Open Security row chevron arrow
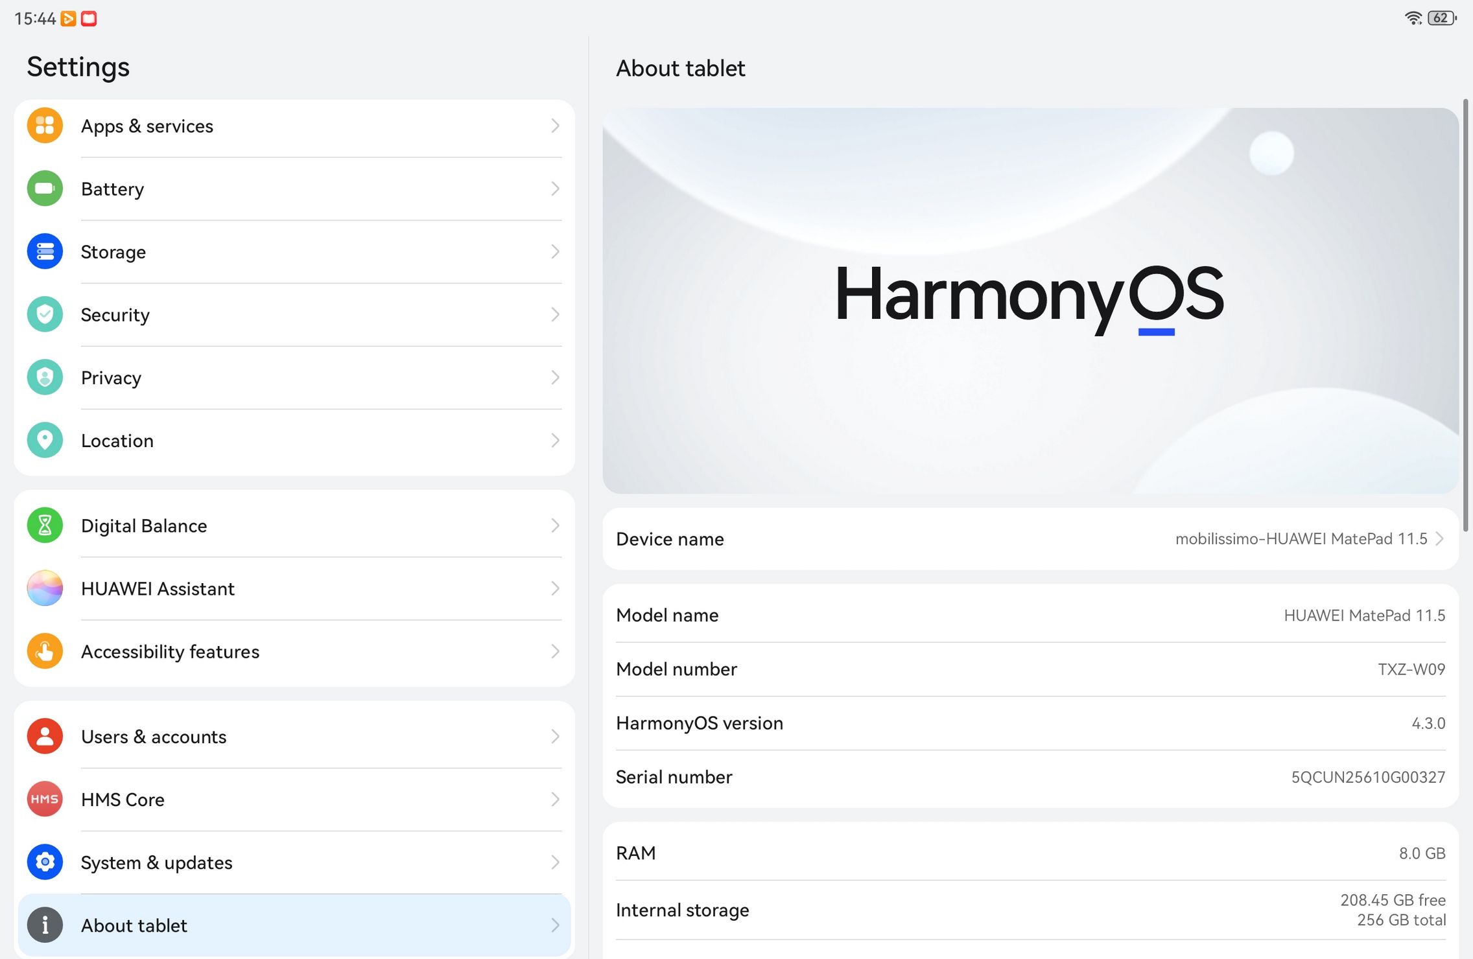Screen dimensions: 1473x959 click(555, 314)
